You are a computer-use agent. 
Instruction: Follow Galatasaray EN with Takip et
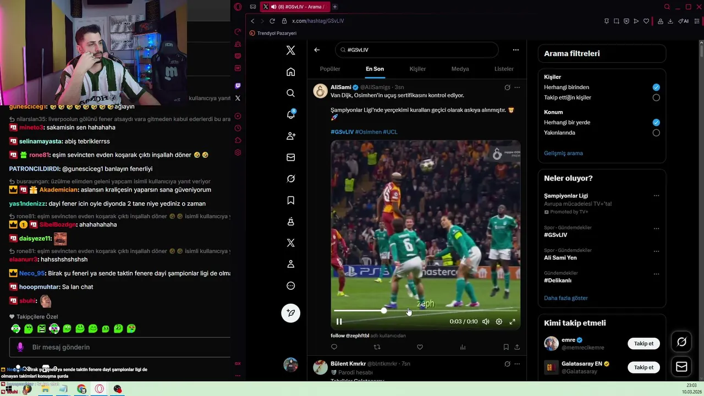pyautogui.click(x=643, y=367)
